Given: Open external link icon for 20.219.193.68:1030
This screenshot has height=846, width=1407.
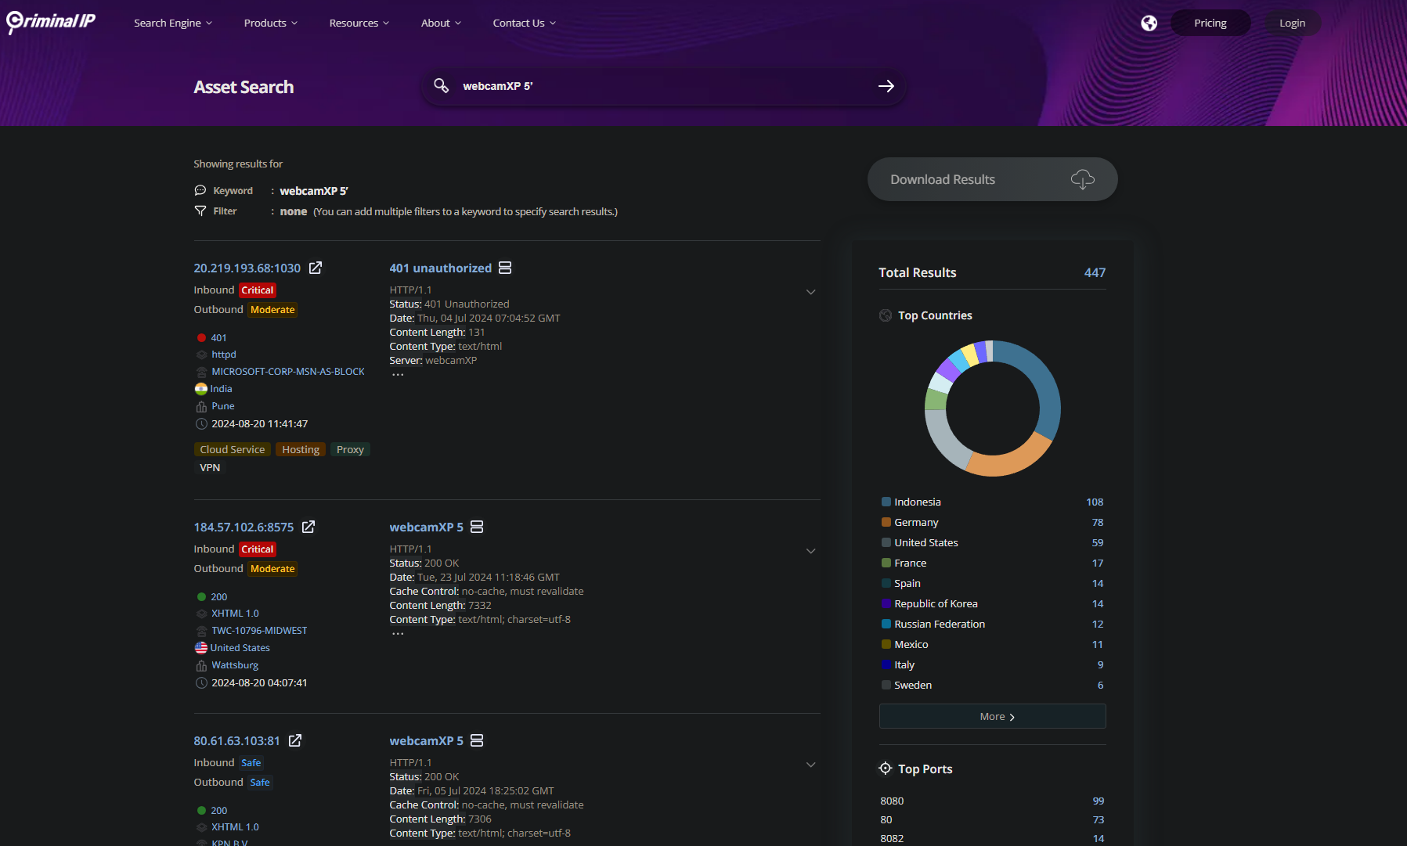Looking at the screenshot, I should pyautogui.click(x=316, y=268).
